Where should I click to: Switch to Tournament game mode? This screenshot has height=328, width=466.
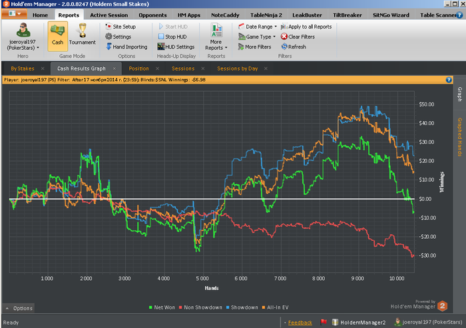[82, 35]
